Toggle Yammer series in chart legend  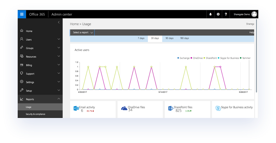(245, 58)
